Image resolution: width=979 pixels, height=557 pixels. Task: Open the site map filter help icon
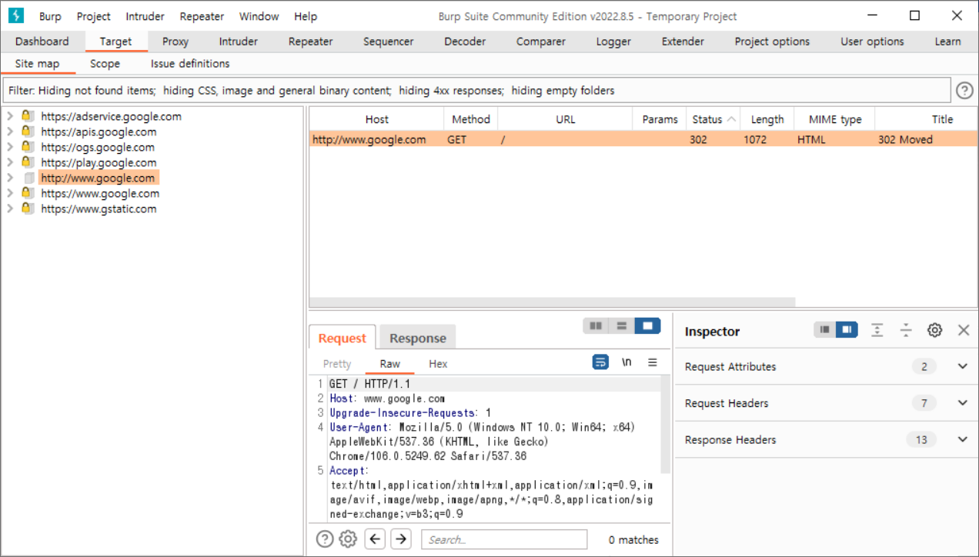964,91
